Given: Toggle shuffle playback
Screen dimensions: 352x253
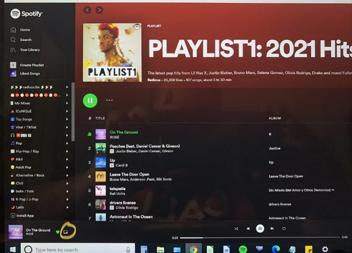Looking at the screenshot, I should 236,228.
